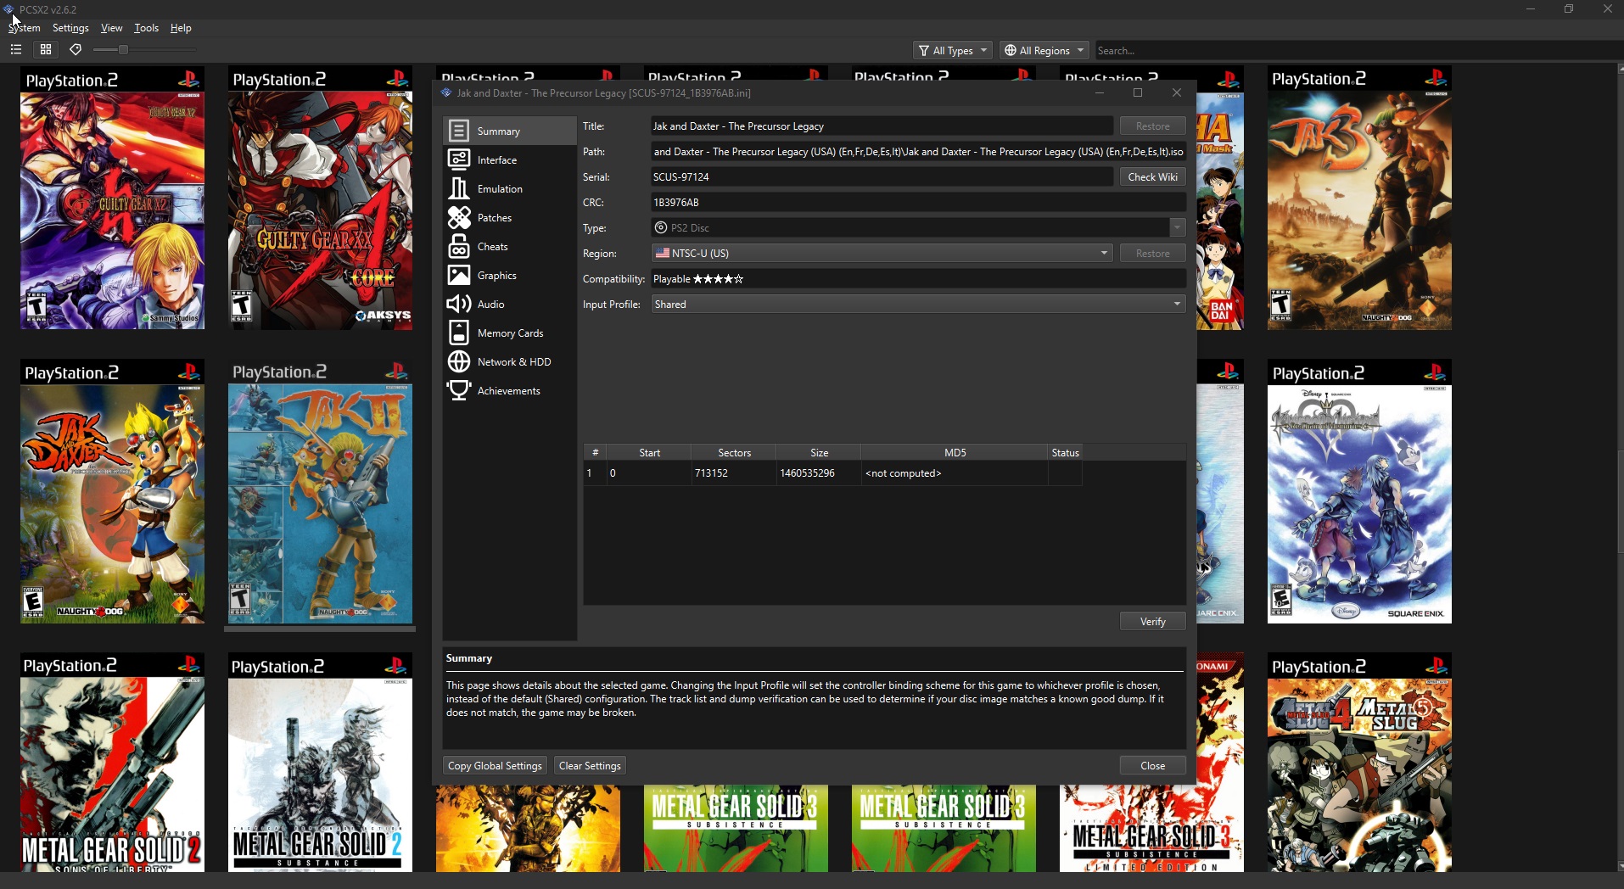Open the Network & HDD globe icon
This screenshot has height=889, width=1624.
pos(459,361)
